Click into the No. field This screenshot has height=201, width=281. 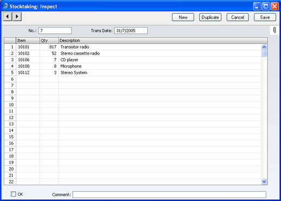click(55, 31)
